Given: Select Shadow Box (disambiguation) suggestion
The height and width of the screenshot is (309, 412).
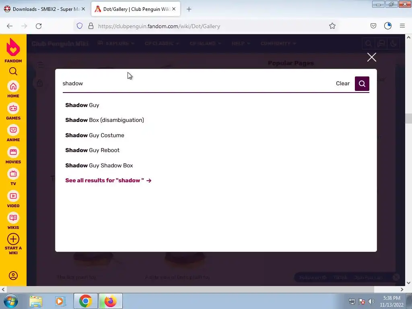Looking at the screenshot, I should click(105, 120).
